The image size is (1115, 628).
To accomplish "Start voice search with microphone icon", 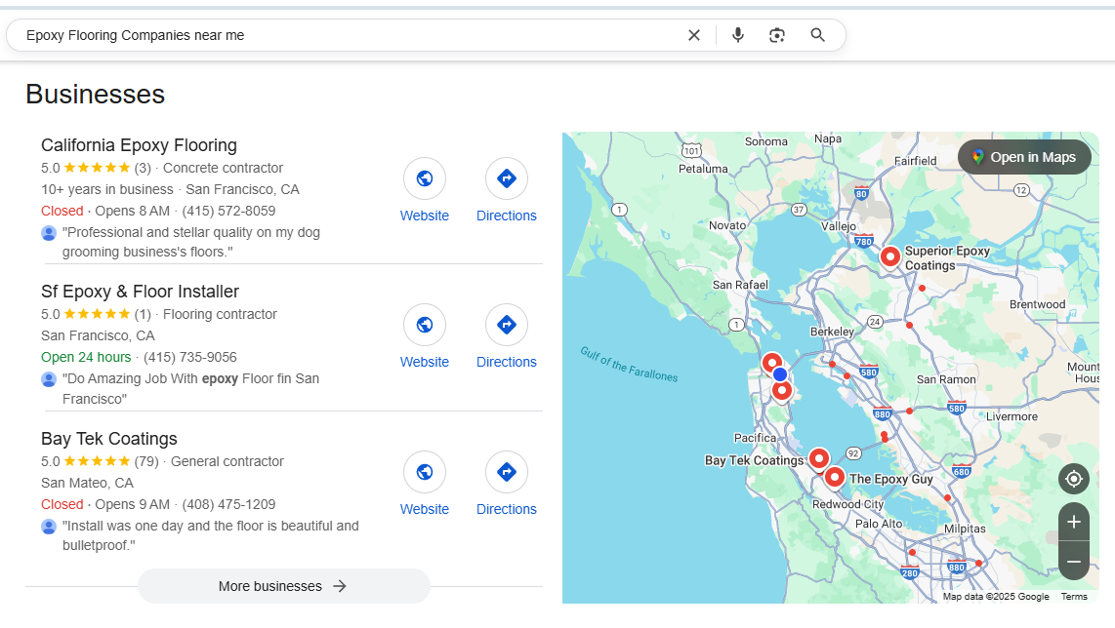I will click(738, 35).
